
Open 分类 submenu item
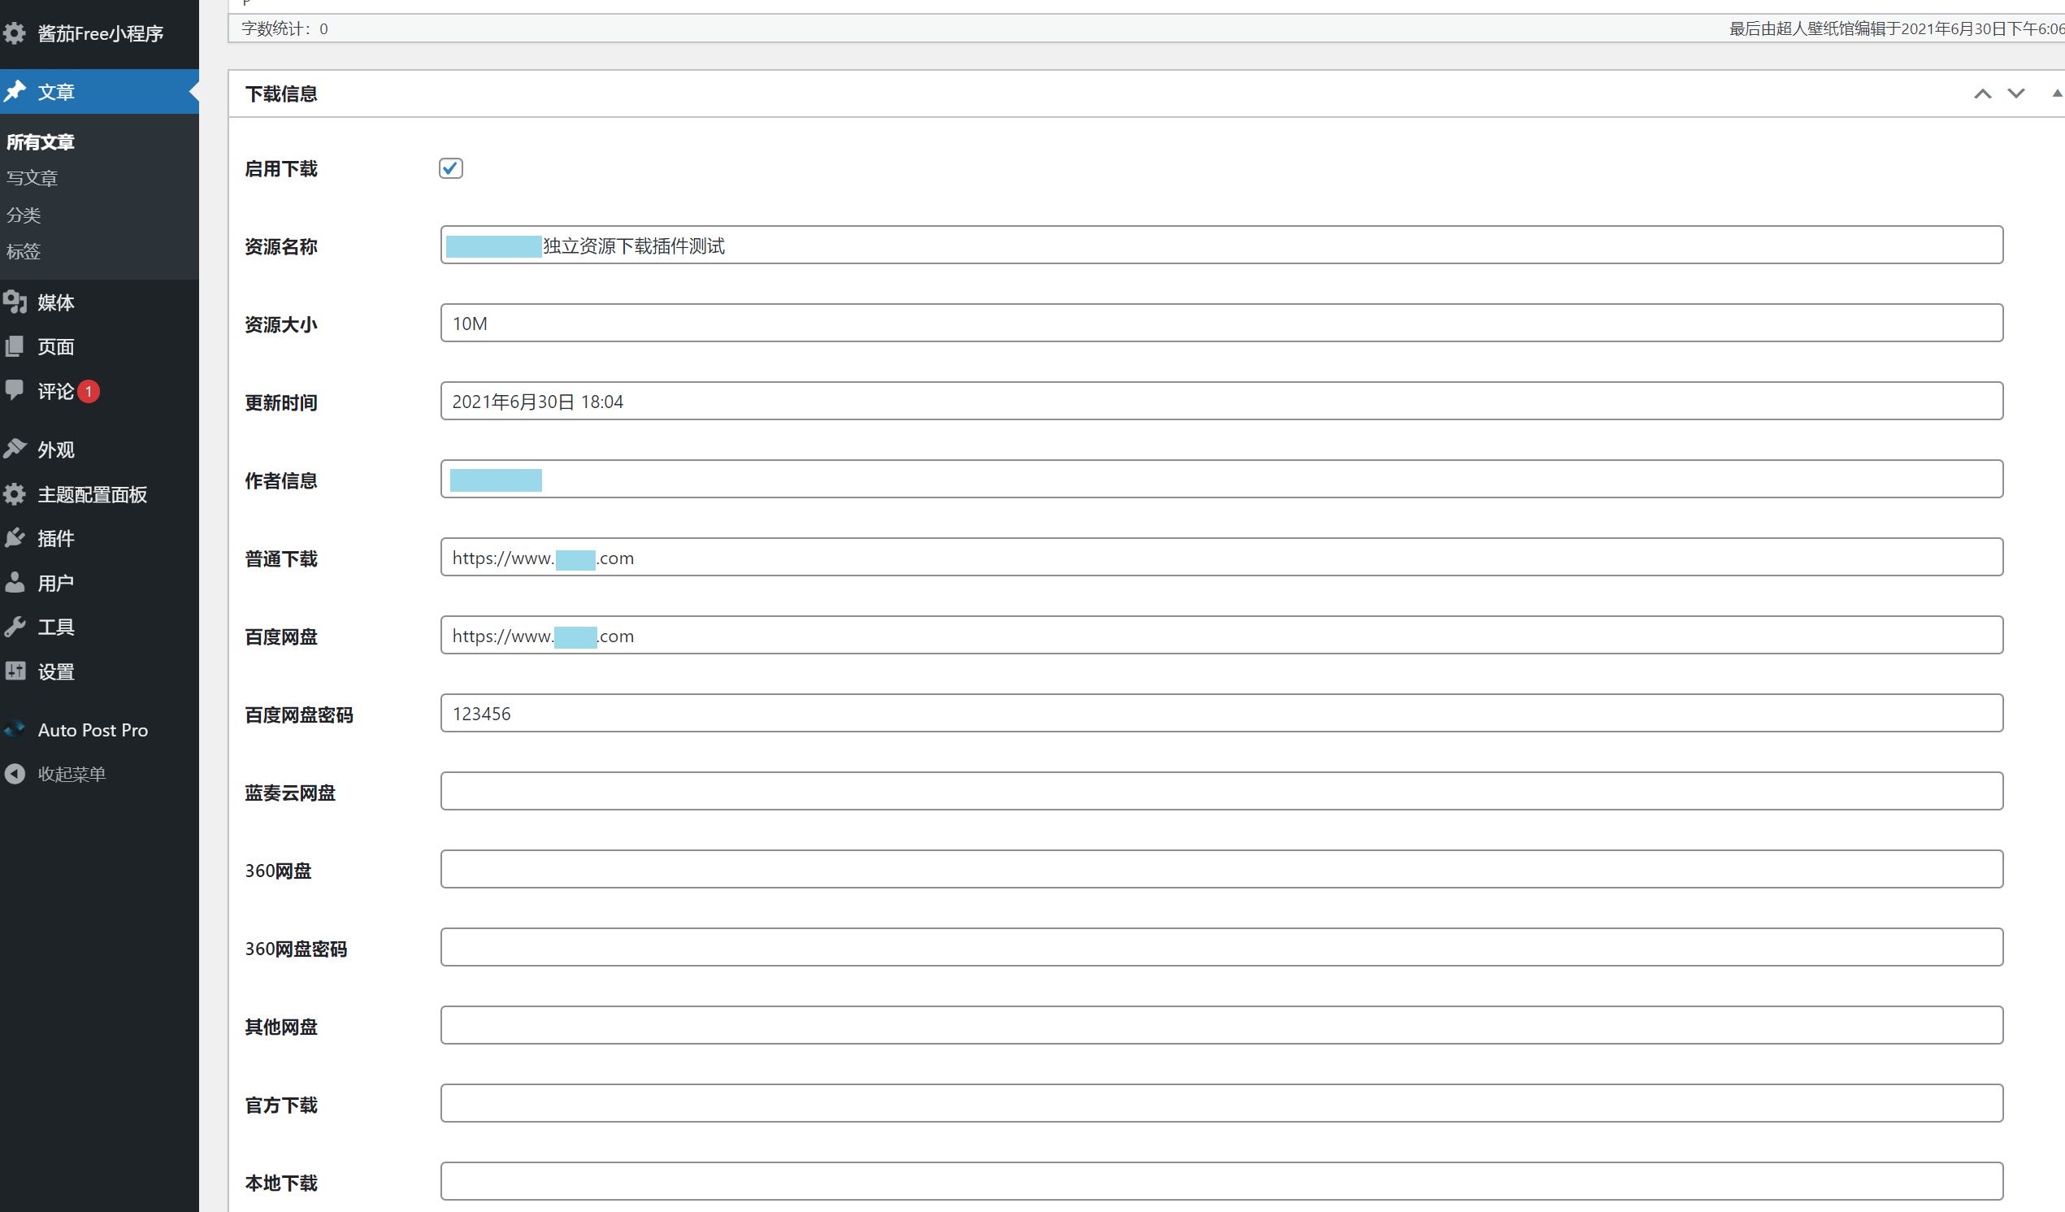[23, 215]
